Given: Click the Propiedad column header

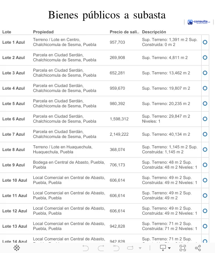Looking at the screenshot, I should 43,32.
